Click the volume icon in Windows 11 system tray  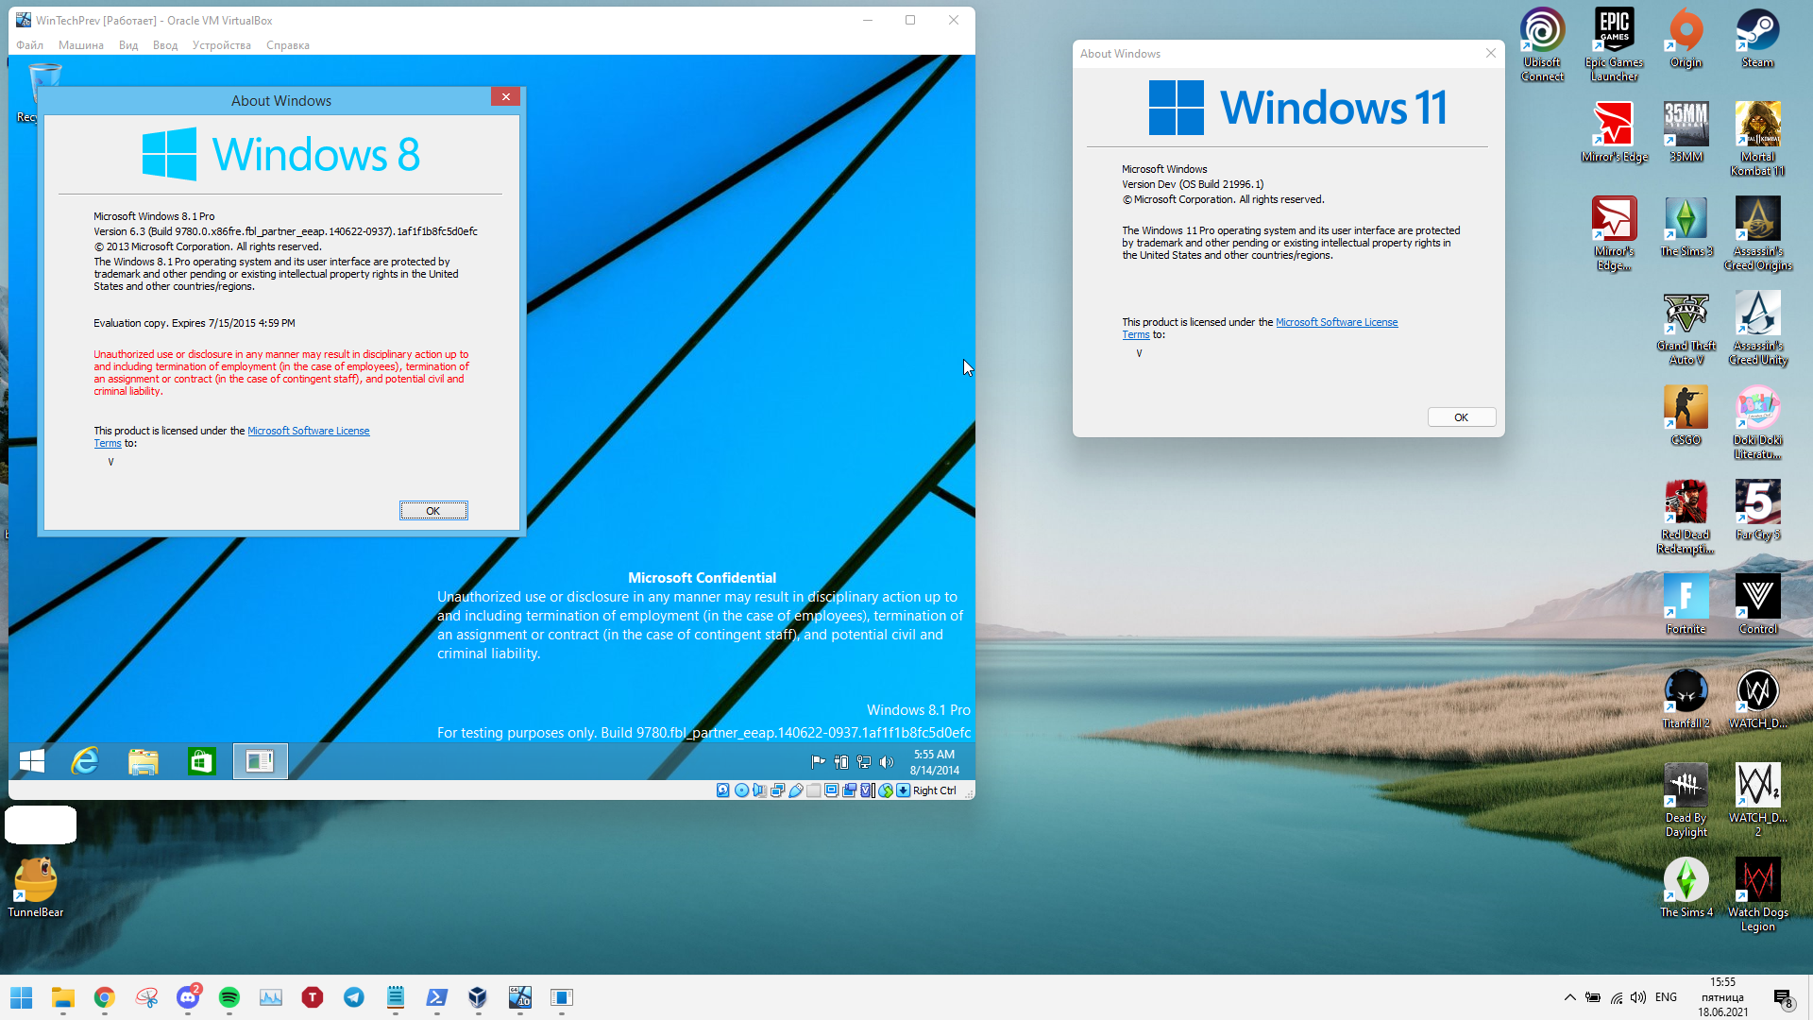(x=1639, y=997)
